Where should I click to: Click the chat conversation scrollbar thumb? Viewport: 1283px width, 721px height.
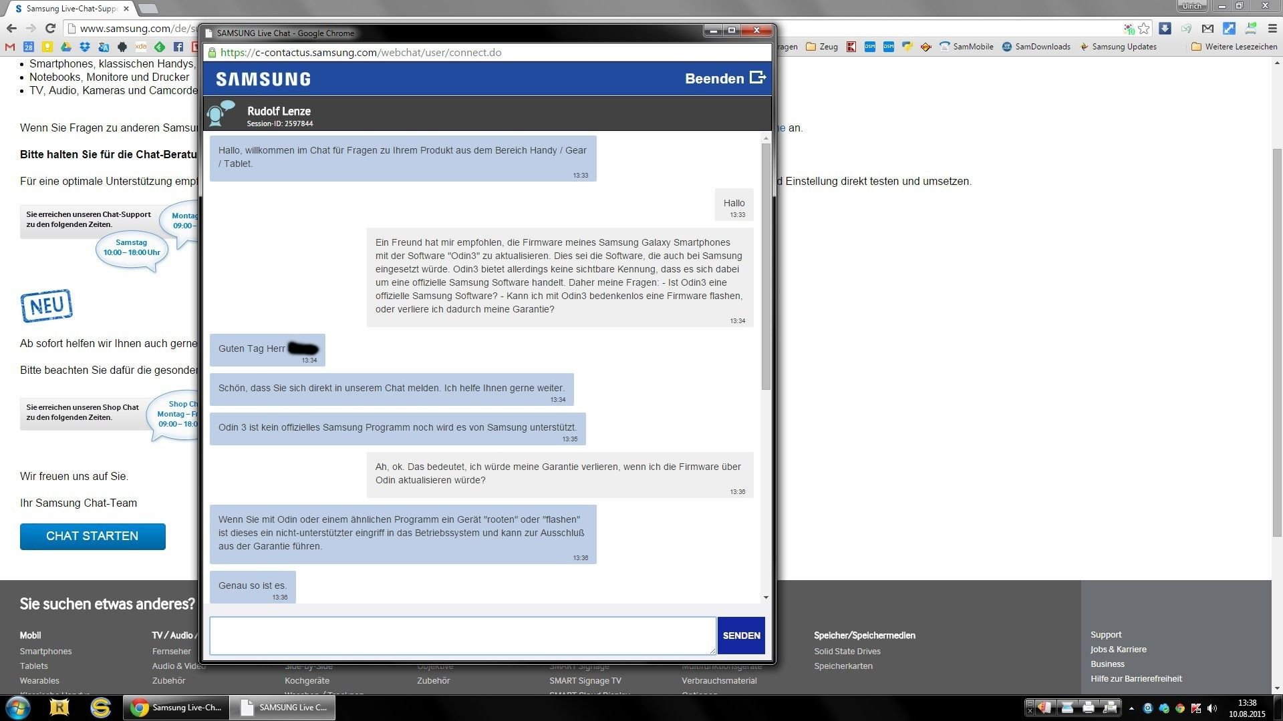click(x=766, y=267)
